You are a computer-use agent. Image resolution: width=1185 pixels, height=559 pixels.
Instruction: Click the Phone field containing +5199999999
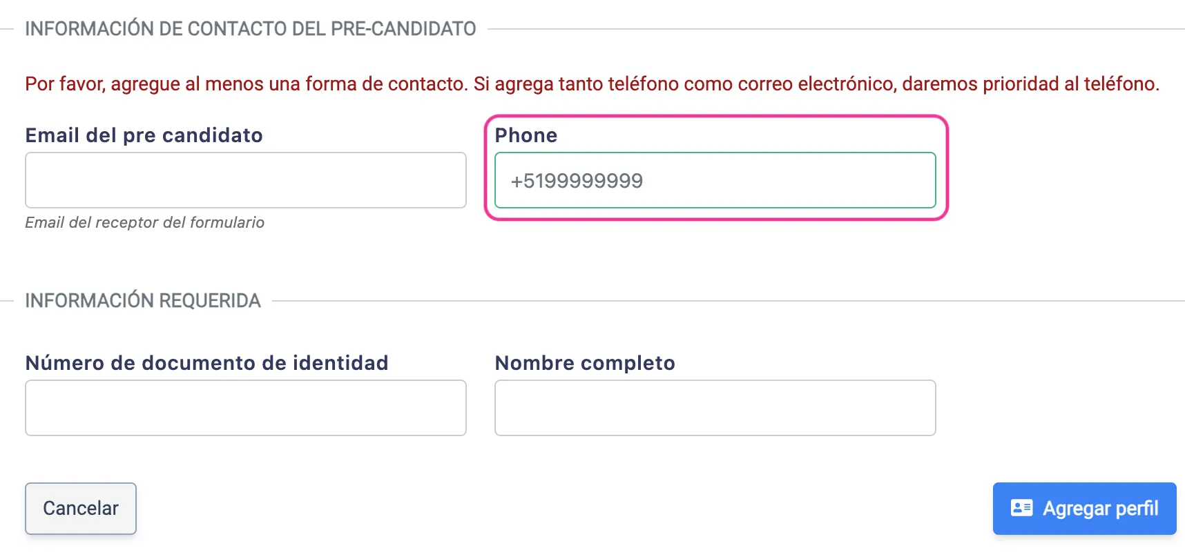pyautogui.click(x=715, y=180)
